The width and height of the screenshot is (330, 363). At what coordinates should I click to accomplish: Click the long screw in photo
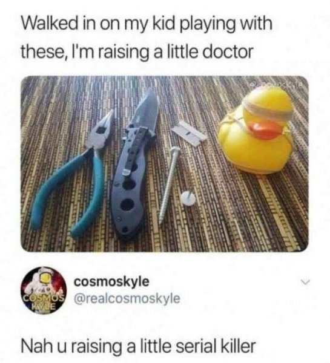coord(168,185)
